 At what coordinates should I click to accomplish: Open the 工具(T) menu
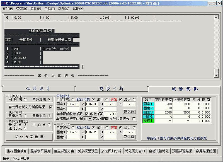pyautogui.click(x=50, y=9)
